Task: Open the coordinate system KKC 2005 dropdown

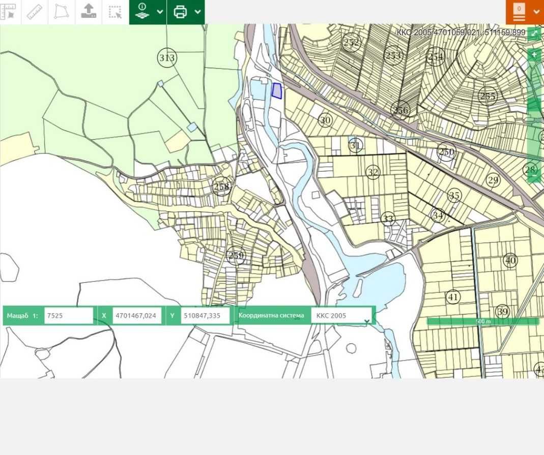Action: coord(341,315)
